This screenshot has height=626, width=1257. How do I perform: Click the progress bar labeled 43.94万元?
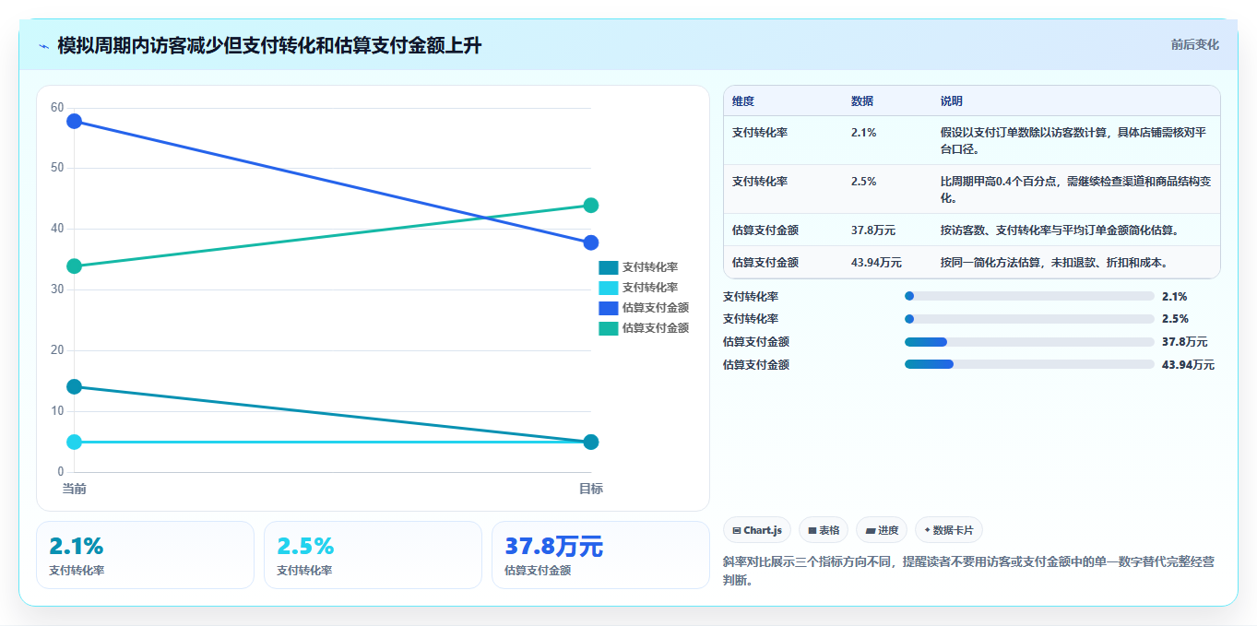[1029, 365]
